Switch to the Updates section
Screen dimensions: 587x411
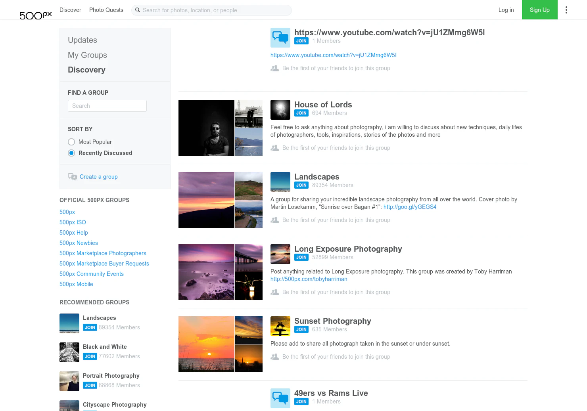coord(82,40)
